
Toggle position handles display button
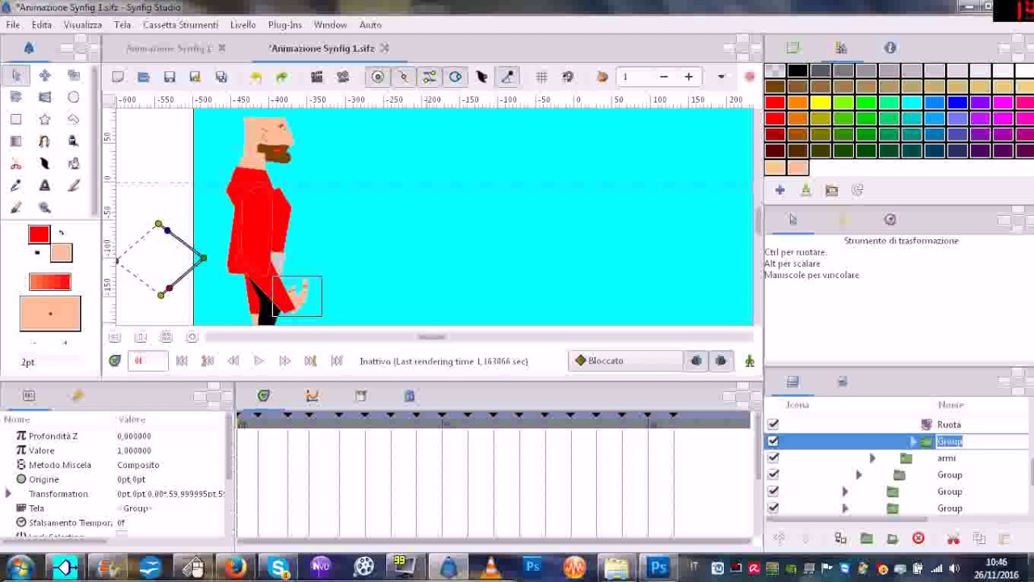tap(377, 77)
